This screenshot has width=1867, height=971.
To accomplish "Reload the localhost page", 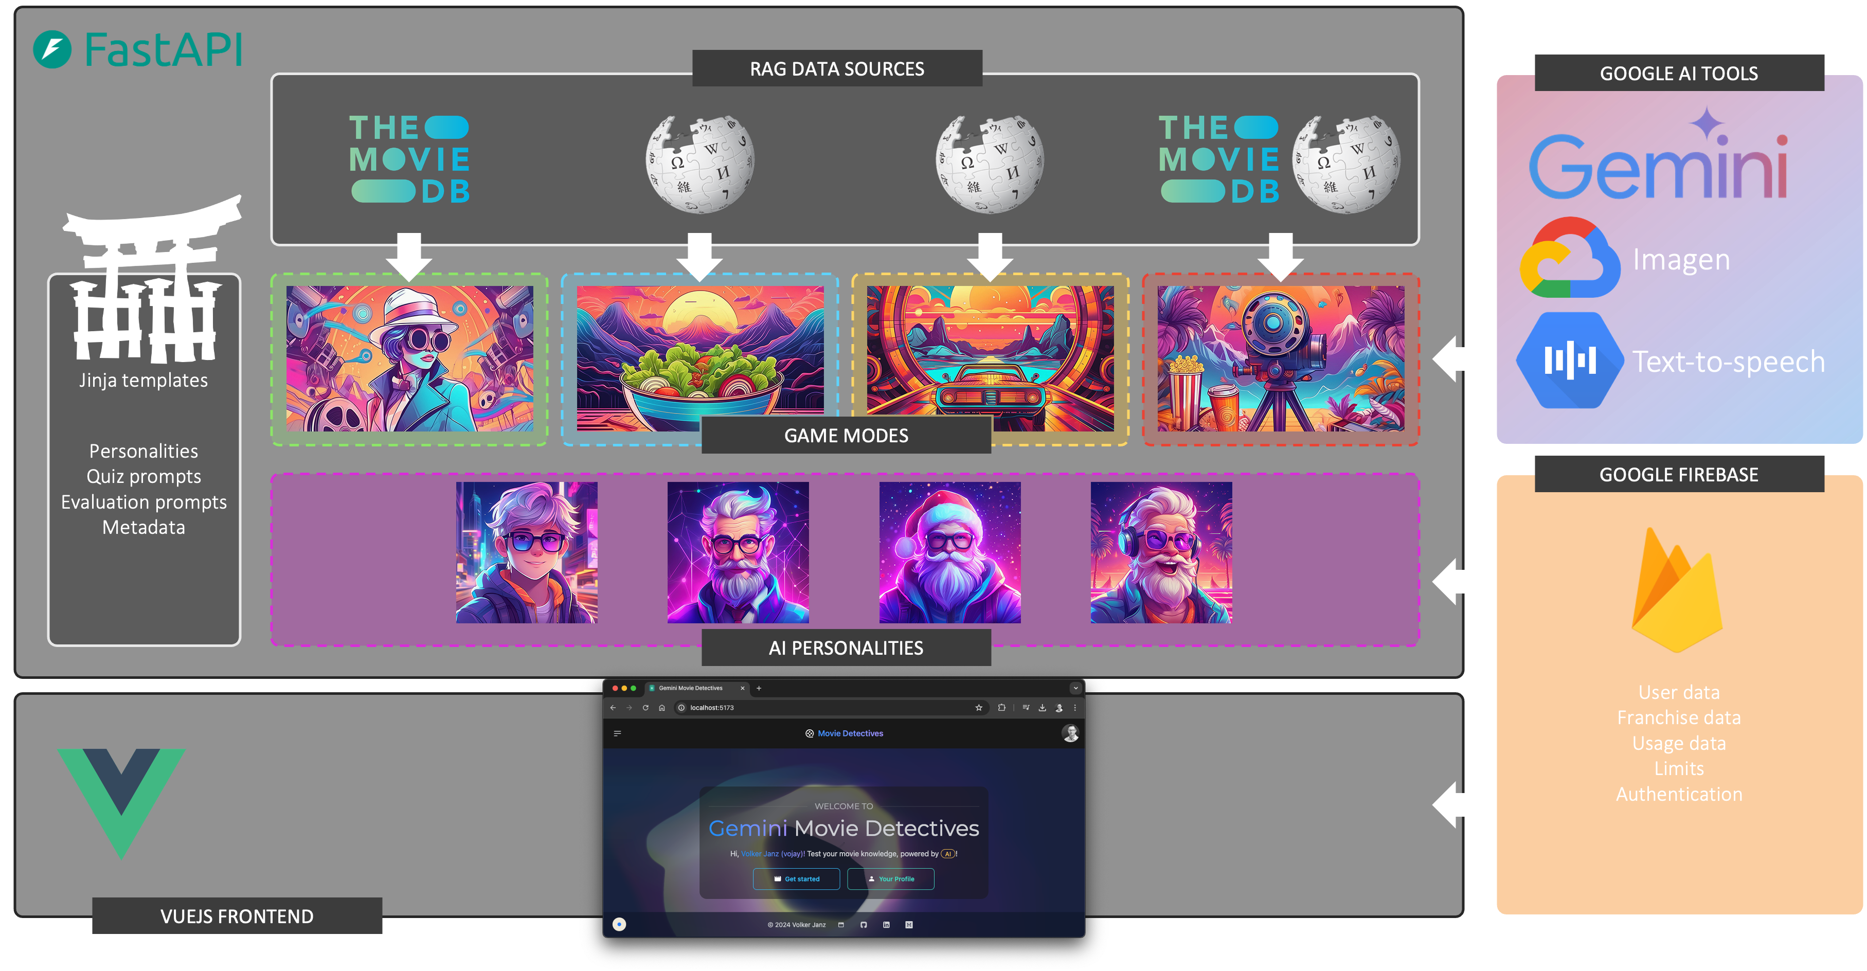I will (x=645, y=708).
